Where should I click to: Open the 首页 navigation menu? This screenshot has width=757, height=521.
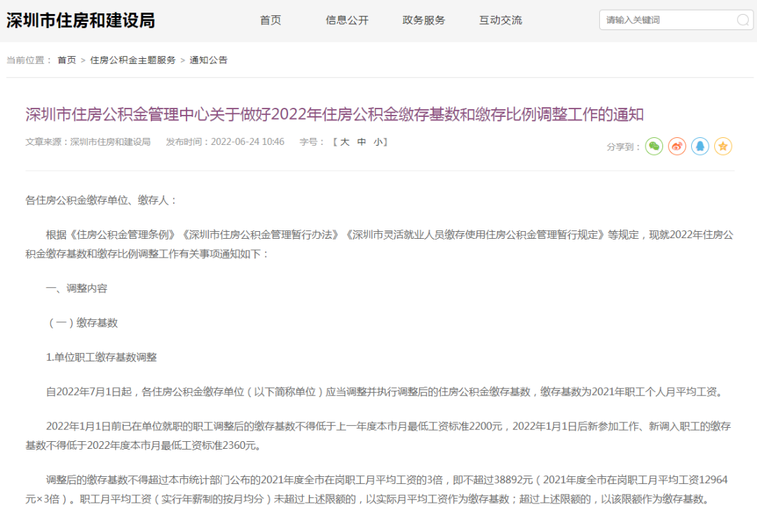click(x=271, y=20)
